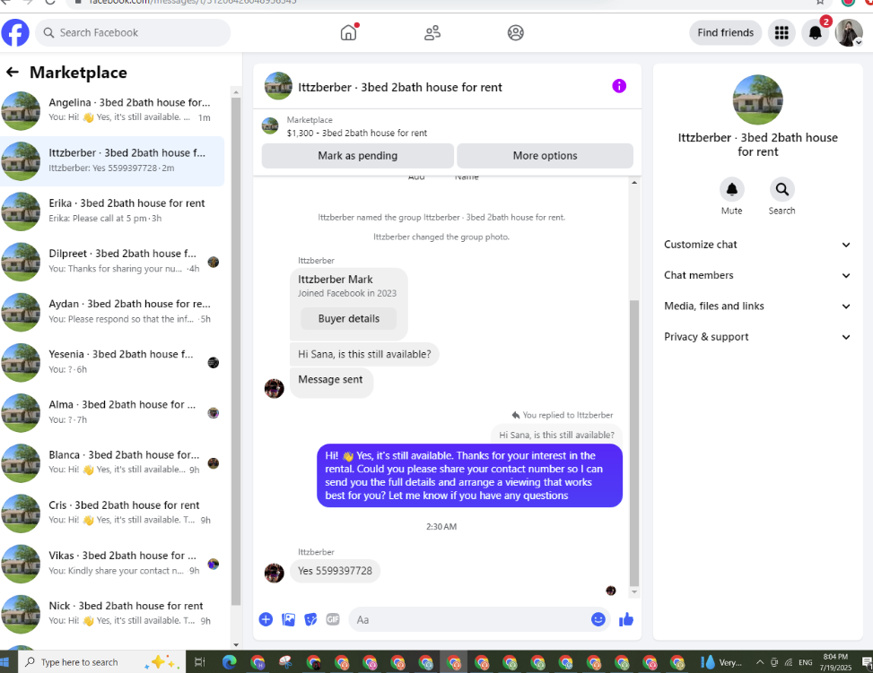Open more actions plus icon in composer
Viewport: 873px width, 673px height.
tap(266, 619)
